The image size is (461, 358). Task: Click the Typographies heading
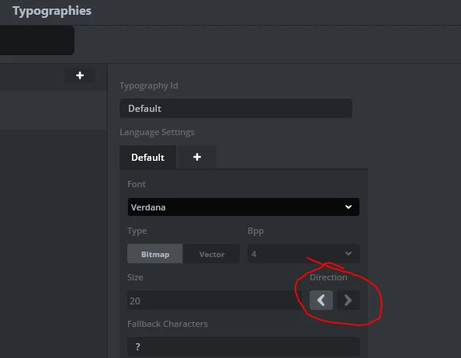tap(52, 11)
